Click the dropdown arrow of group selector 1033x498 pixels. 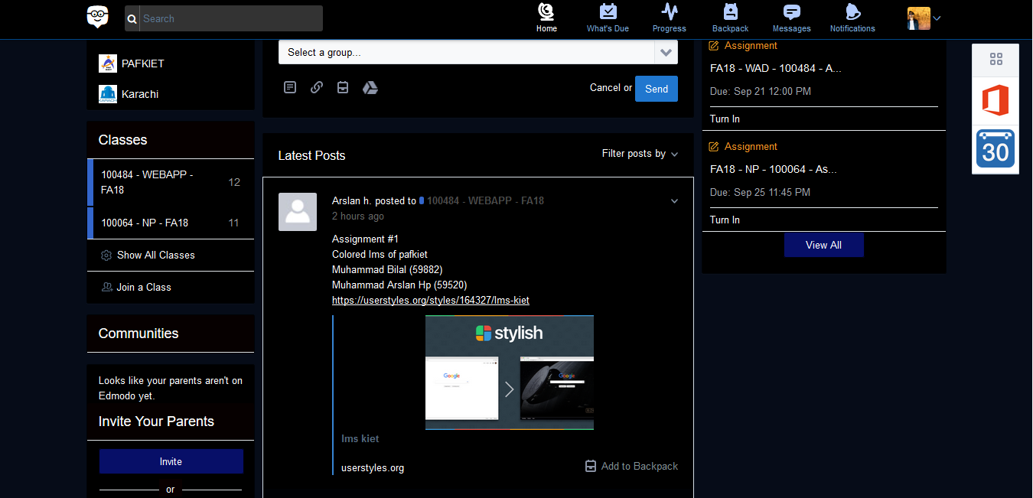[666, 52]
